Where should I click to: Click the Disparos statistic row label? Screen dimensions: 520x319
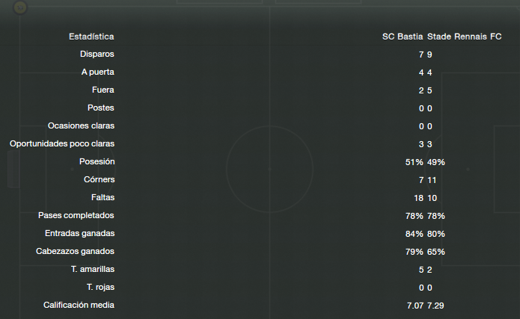[x=97, y=54]
